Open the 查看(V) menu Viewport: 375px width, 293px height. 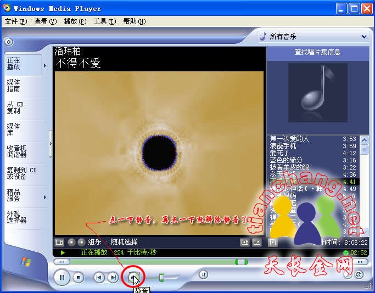46,21
